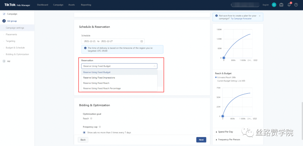The width and height of the screenshot is (303, 146).
Task: Click the Next button
Action: click(201, 140)
